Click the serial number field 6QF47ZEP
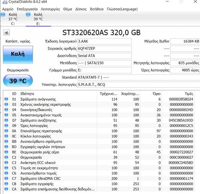200x194 pixels. pos(105,49)
